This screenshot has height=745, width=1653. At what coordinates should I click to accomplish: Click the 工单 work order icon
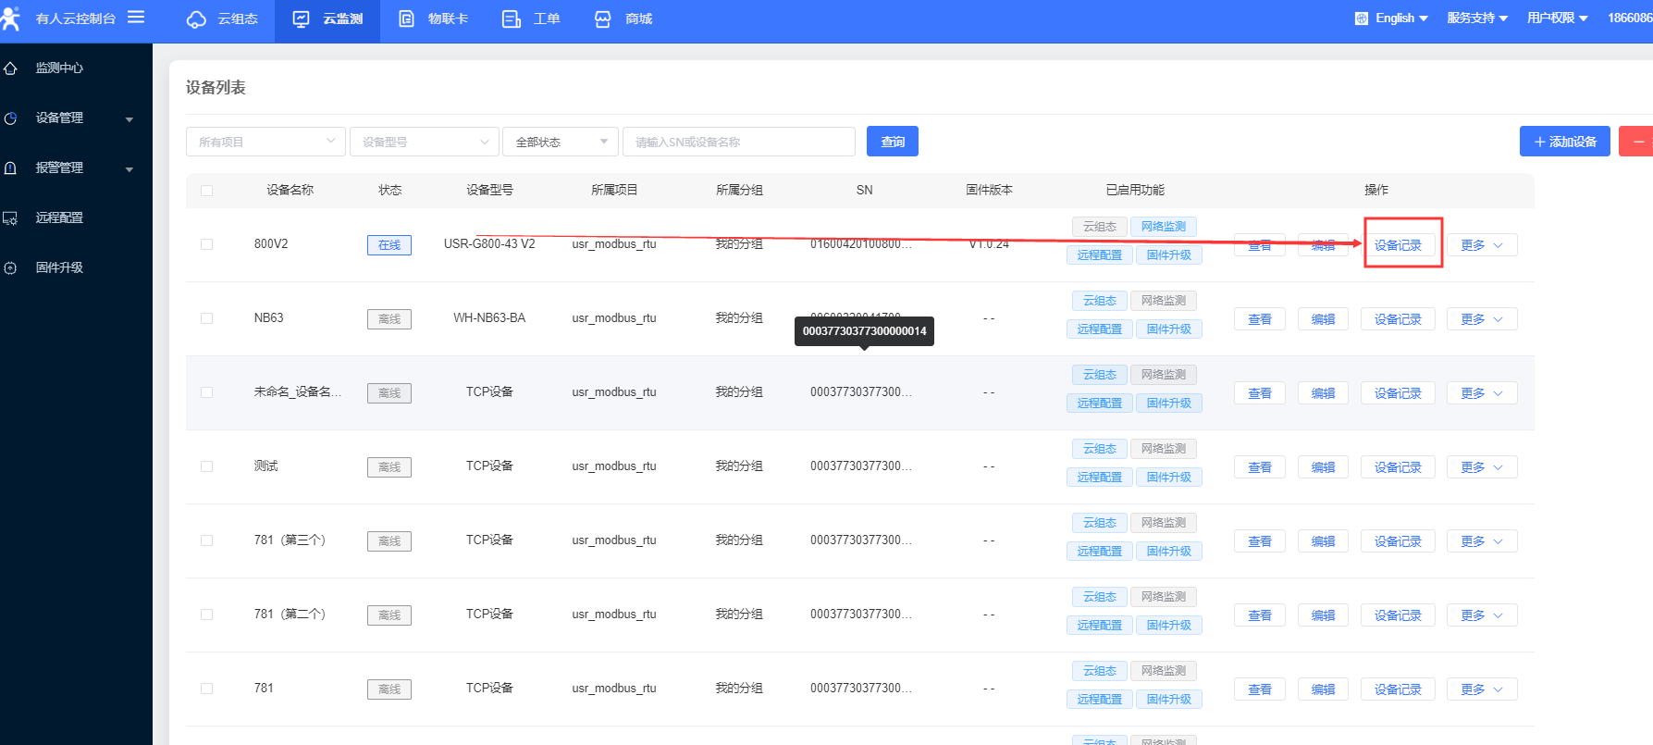pyautogui.click(x=512, y=19)
